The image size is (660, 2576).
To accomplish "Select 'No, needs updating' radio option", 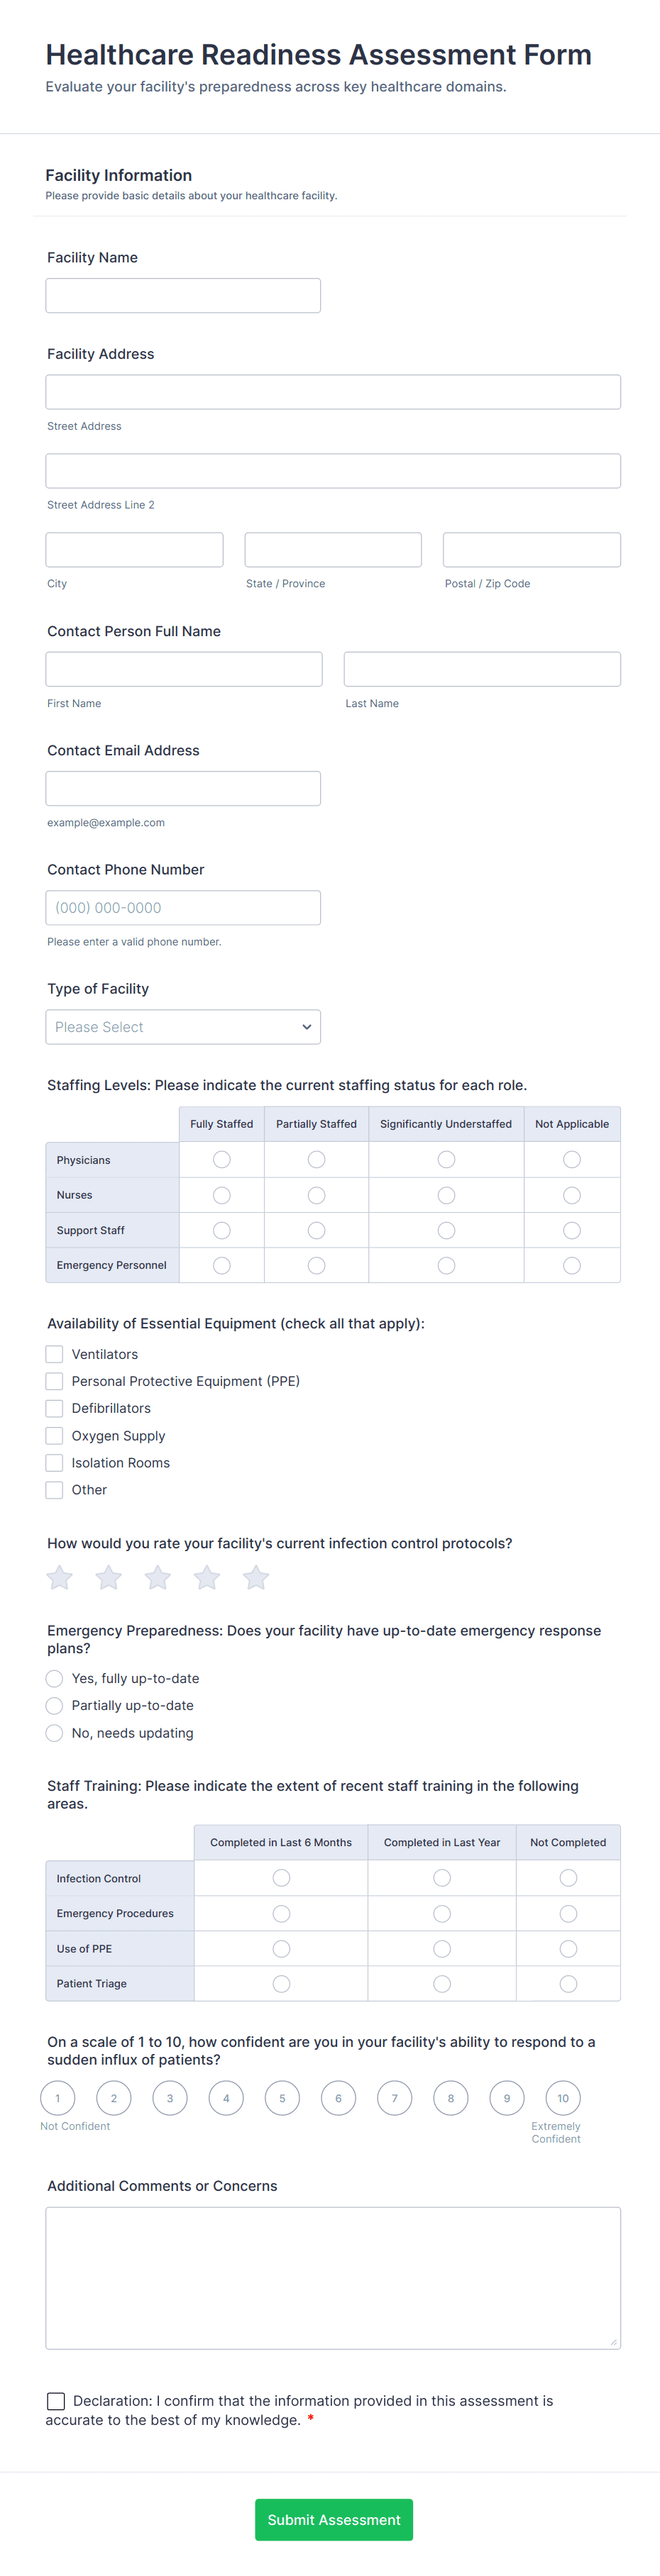I will [x=55, y=1733].
